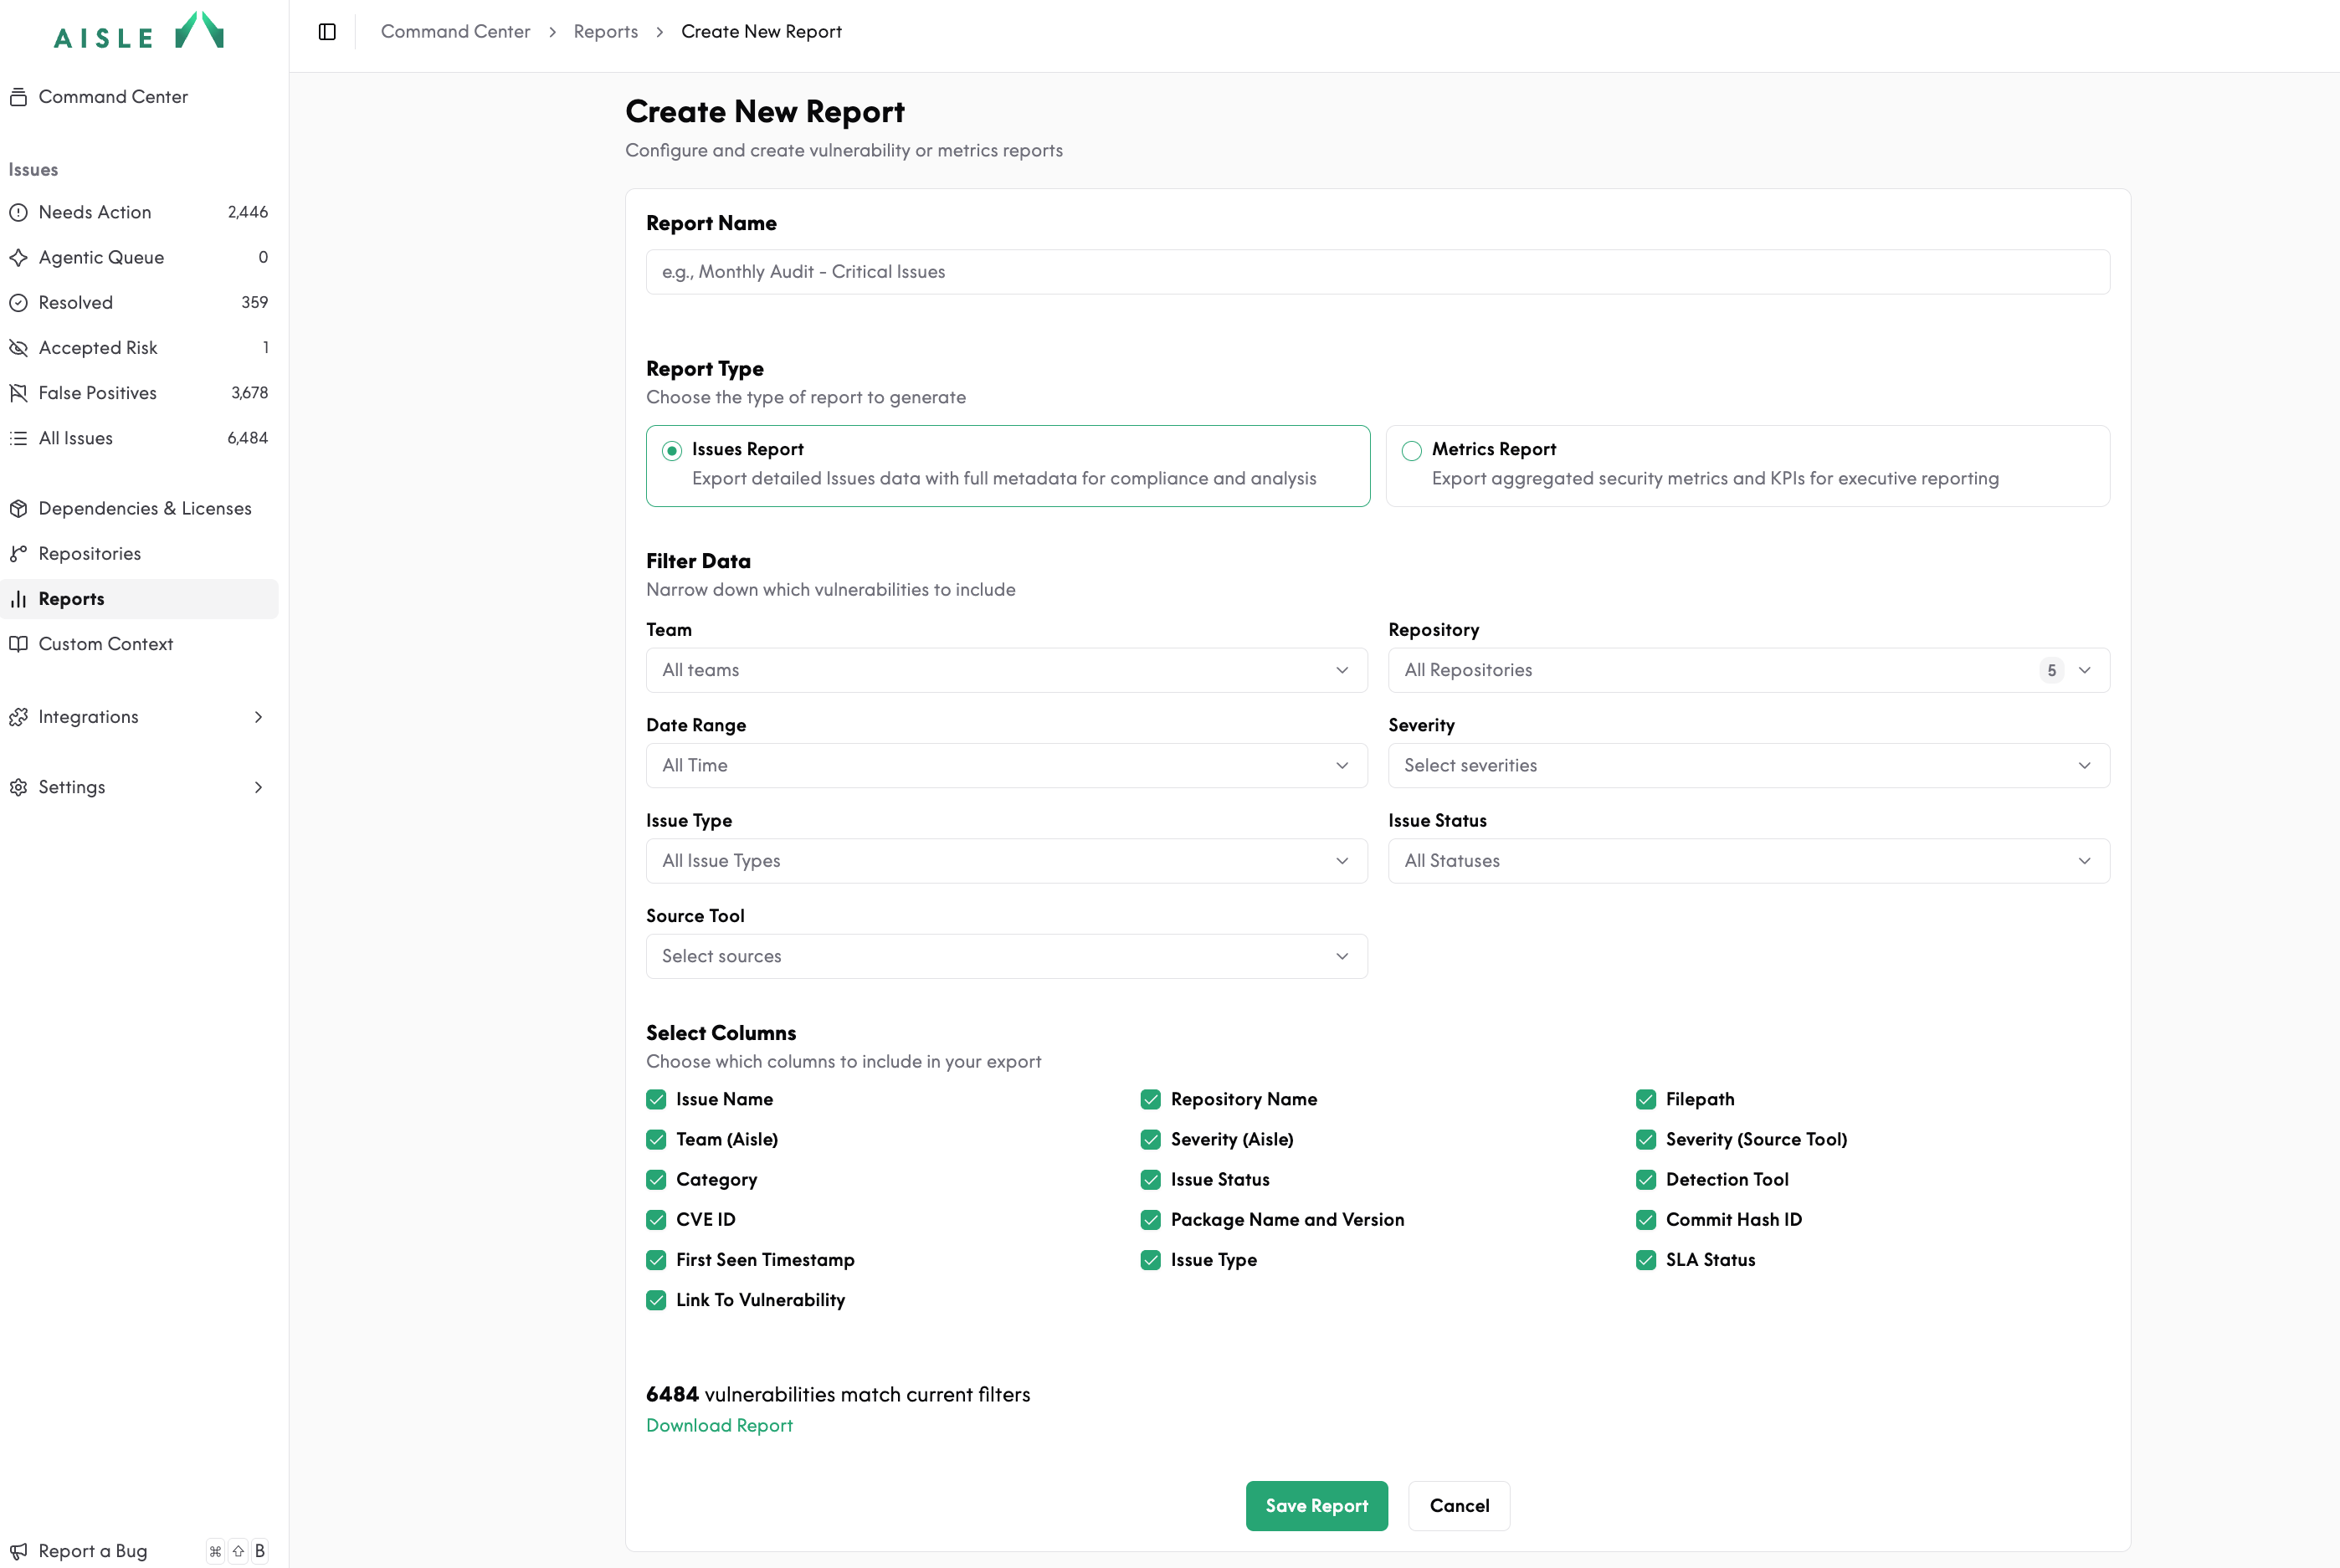Screen dimensions: 2340x1568
Task: Open the Team dropdown
Action: [1006, 670]
